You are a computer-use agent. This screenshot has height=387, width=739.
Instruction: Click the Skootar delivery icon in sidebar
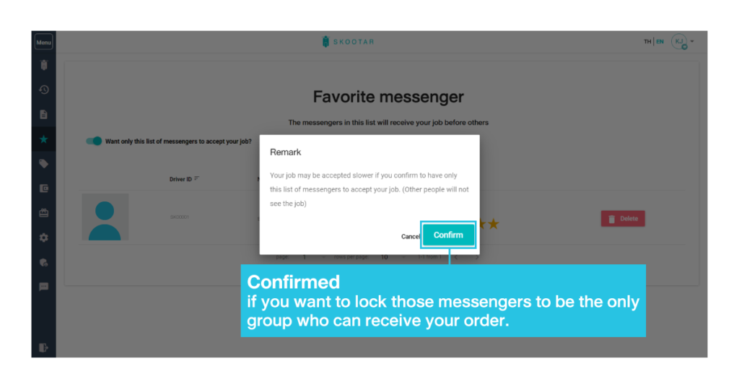click(x=44, y=65)
